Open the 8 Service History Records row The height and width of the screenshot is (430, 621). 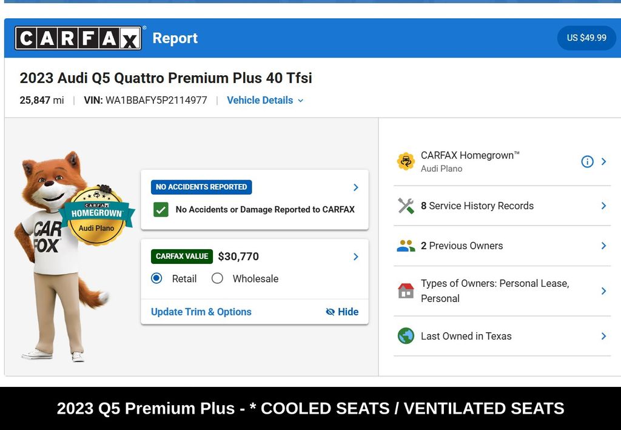(x=502, y=206)
